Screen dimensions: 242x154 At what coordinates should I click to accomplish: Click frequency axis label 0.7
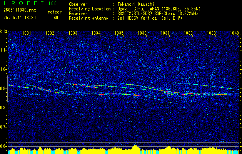(x=3, y=127)
